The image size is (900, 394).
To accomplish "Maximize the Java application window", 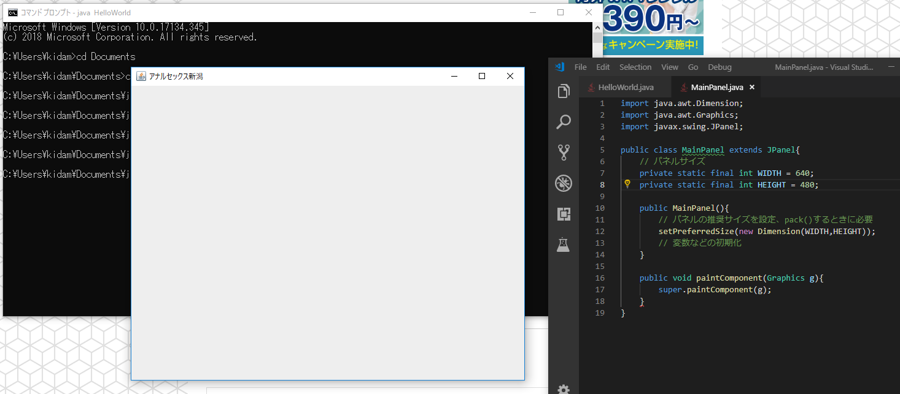I will coord(482,76).
